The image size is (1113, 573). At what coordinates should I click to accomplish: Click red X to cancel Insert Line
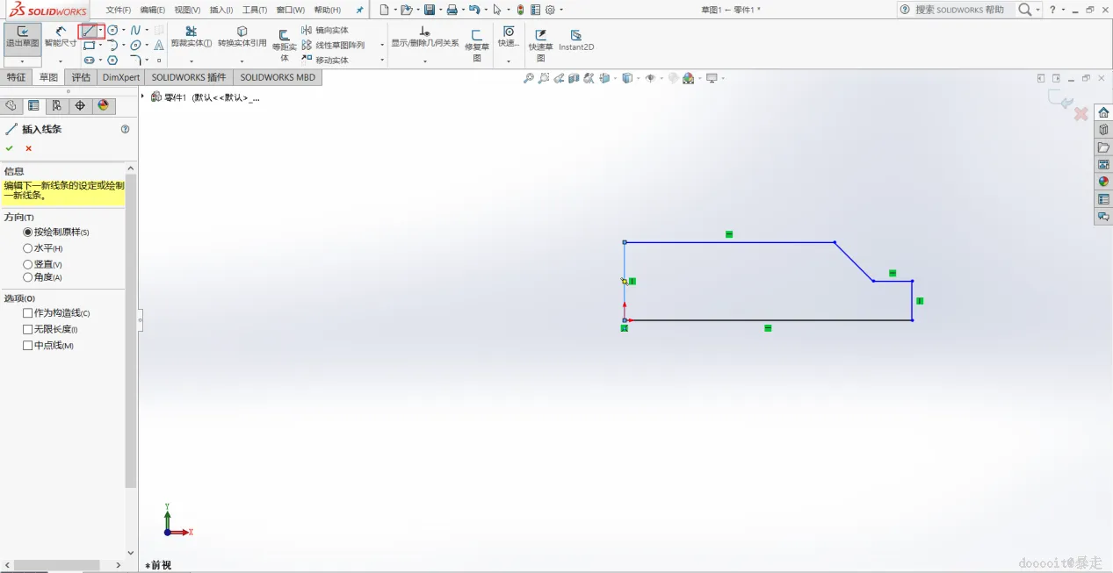point(28,148)
